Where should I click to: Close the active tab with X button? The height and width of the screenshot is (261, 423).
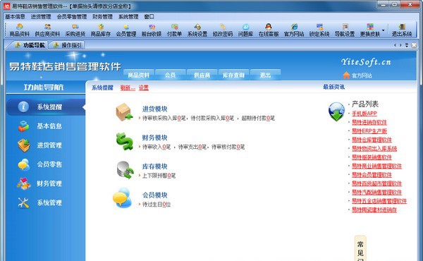pyautogui.click(x=414, y=45)
